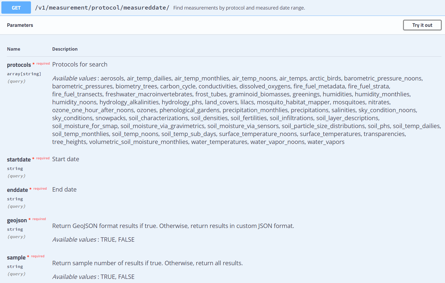The image size is (445, 283).
Task: Click the startdate parameter name
Action: tap(19, 160)
